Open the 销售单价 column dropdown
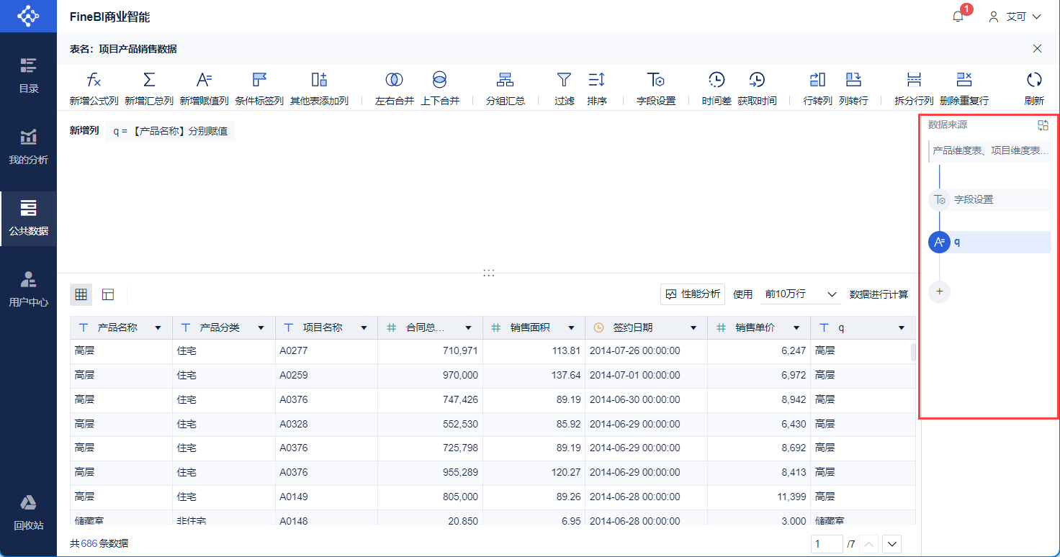This screenshot has height=557, width=1060. pyautogui.click(x=796, y=328)
